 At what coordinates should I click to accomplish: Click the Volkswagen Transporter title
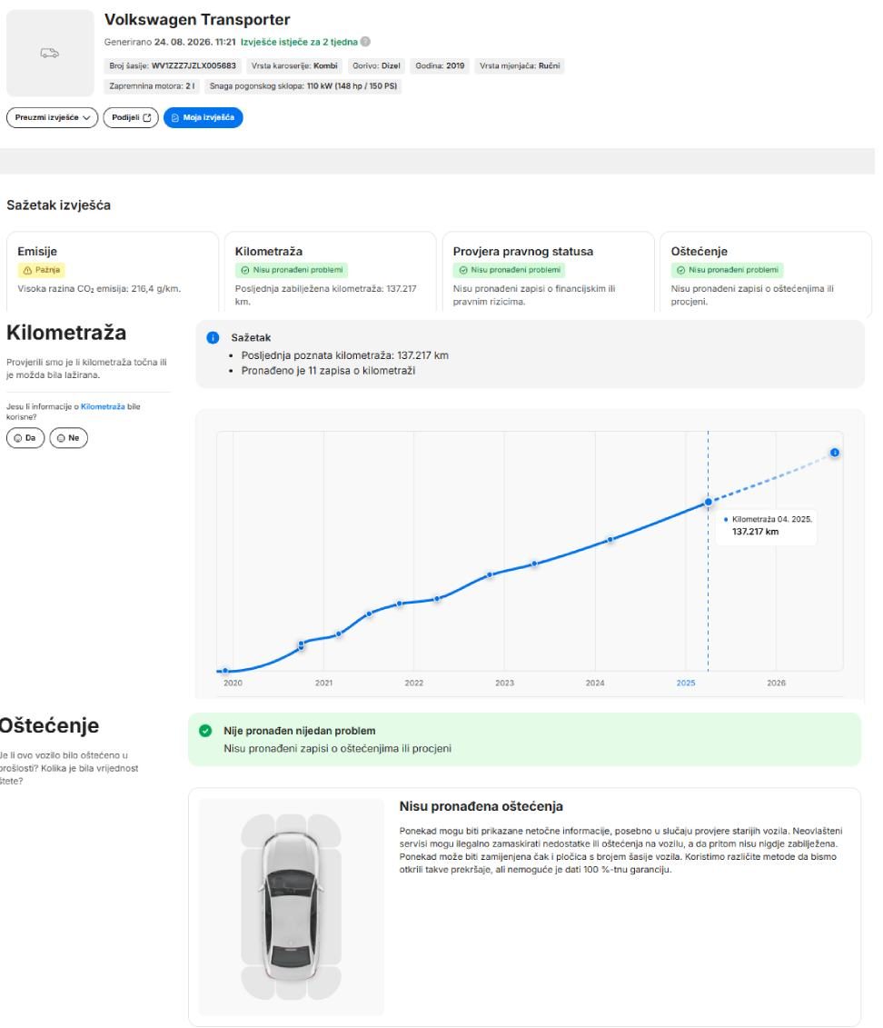point(197,20)
